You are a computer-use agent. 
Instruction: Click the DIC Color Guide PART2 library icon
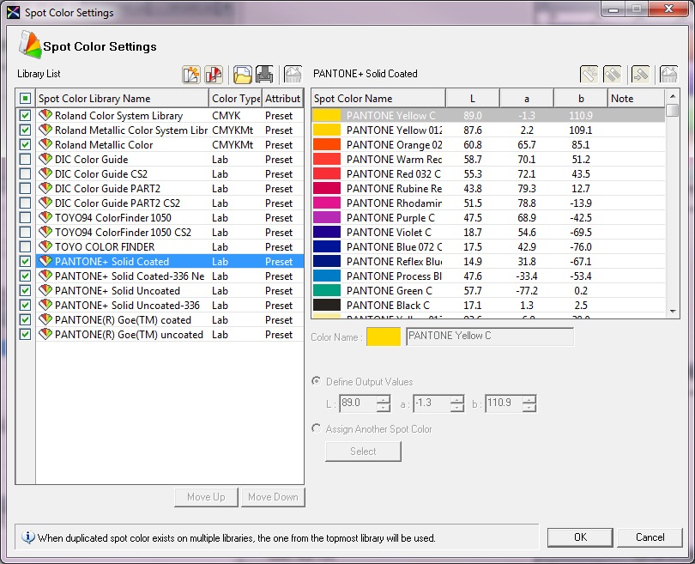tap(45, 189)
